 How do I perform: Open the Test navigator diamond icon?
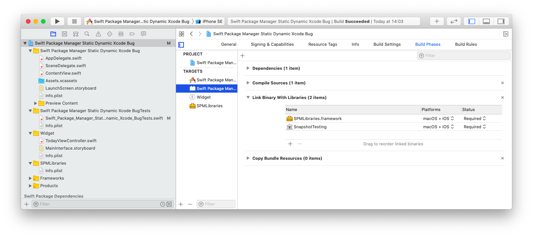(109, 34)
